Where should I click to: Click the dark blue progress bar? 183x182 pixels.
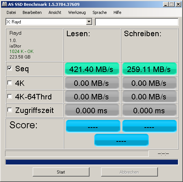[x=92, y=162]
